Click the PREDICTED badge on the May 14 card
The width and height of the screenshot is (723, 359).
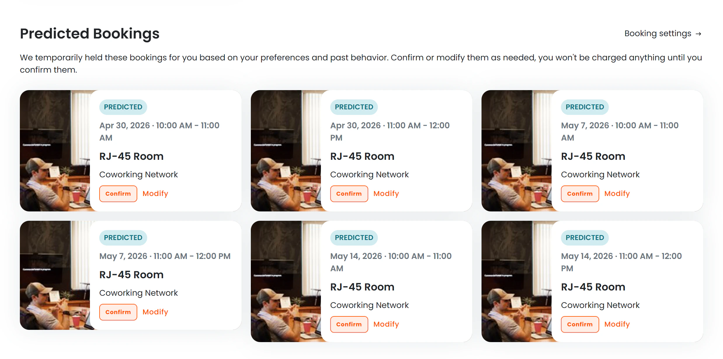(x=354, y=237)
